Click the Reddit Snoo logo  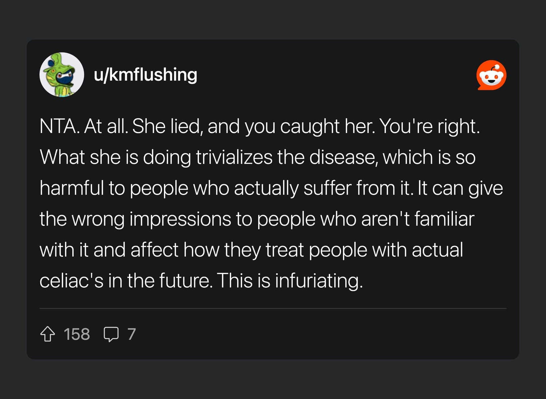pos(491,75)
